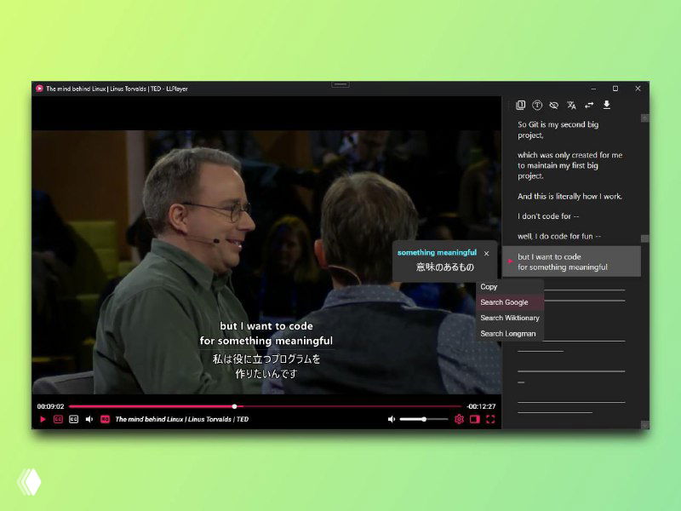Click the swap arrows icon in sidebar

click(589, 106)
